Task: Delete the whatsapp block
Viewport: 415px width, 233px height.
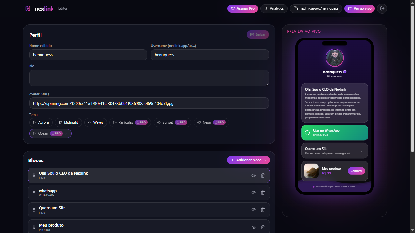Action: (x=263, y=193)
